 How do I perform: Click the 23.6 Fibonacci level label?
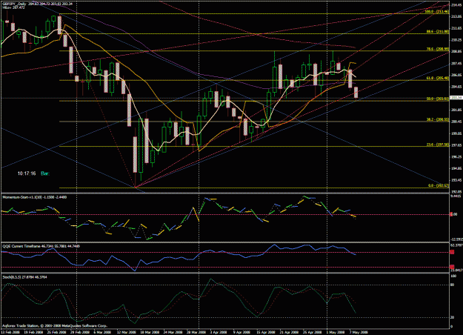tap(438, 145)
